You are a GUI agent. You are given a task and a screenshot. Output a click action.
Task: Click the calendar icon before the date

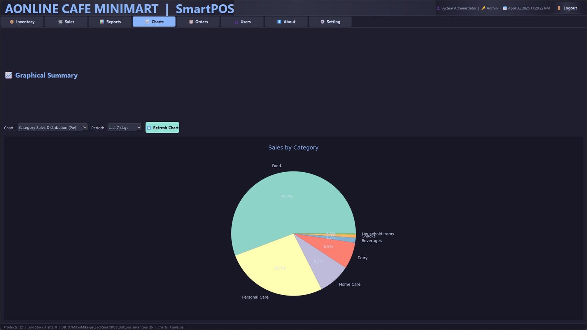[x=505, y=8]
